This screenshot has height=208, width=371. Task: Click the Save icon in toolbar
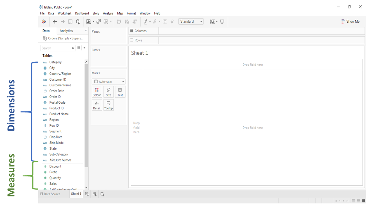70,22
